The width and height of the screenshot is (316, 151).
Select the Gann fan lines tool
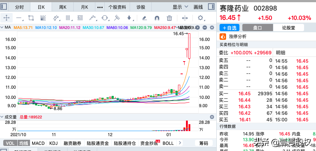point(43,18)
